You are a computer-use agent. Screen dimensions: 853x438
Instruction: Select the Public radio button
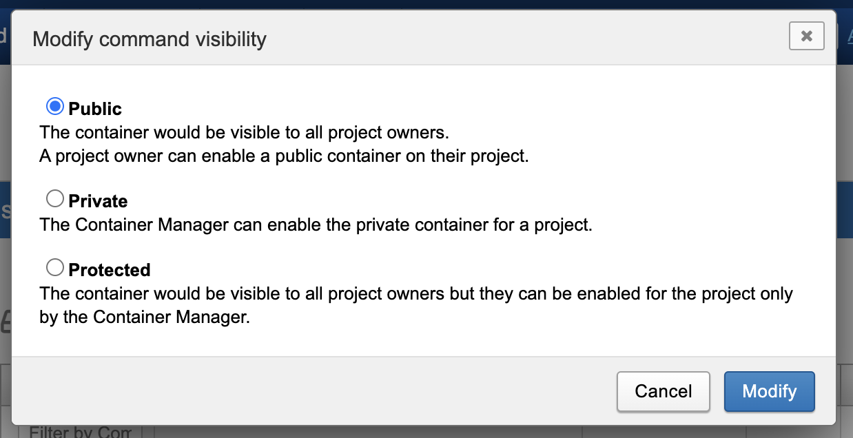tap(54, 106)
